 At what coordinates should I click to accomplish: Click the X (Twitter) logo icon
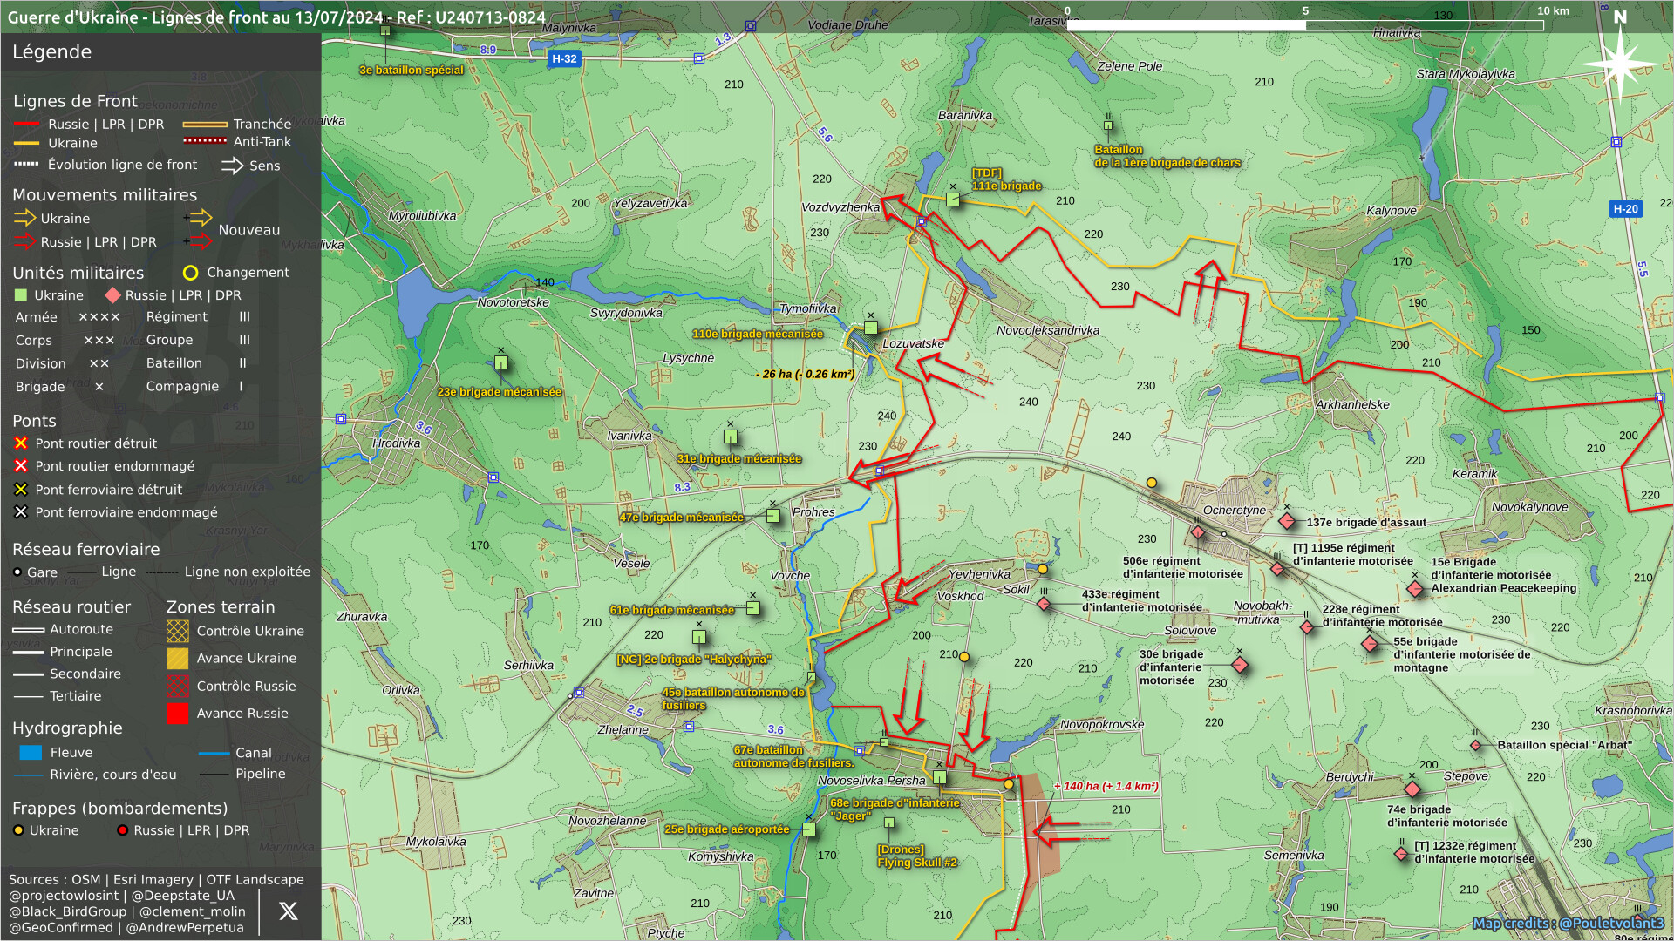288,911
